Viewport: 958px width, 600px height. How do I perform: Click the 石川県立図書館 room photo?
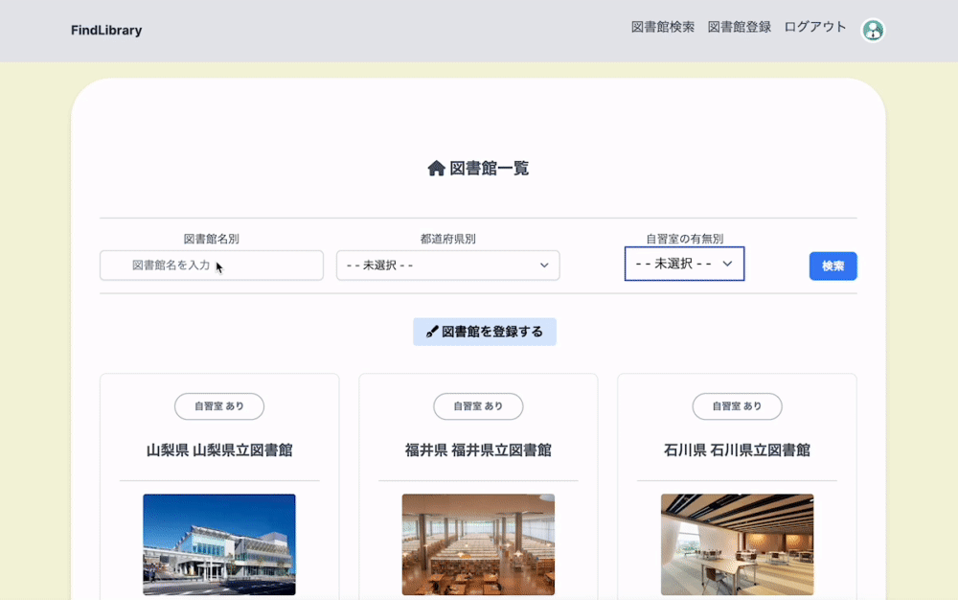coord(737,544)
